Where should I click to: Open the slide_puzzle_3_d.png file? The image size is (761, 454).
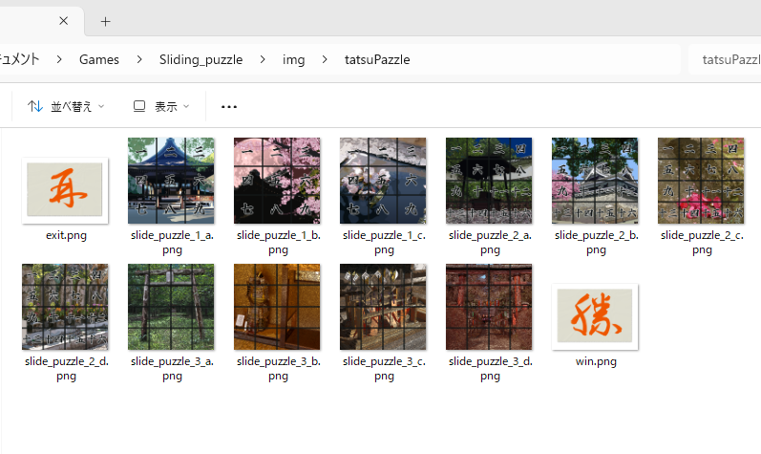pyautogui.click(x=489, y=307)
